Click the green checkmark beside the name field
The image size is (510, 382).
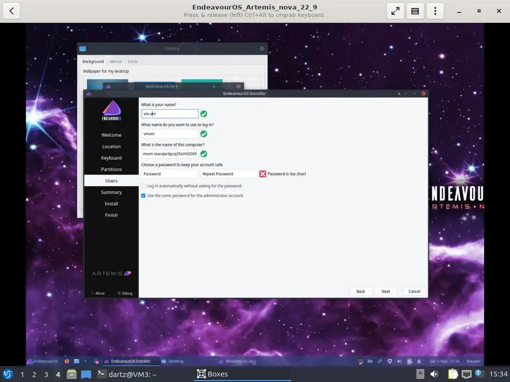[x=204, y=114]
